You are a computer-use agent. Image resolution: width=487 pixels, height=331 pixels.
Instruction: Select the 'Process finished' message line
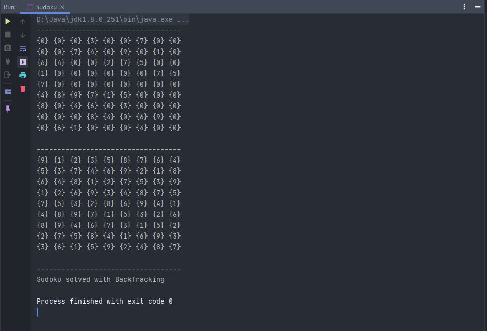104,301
